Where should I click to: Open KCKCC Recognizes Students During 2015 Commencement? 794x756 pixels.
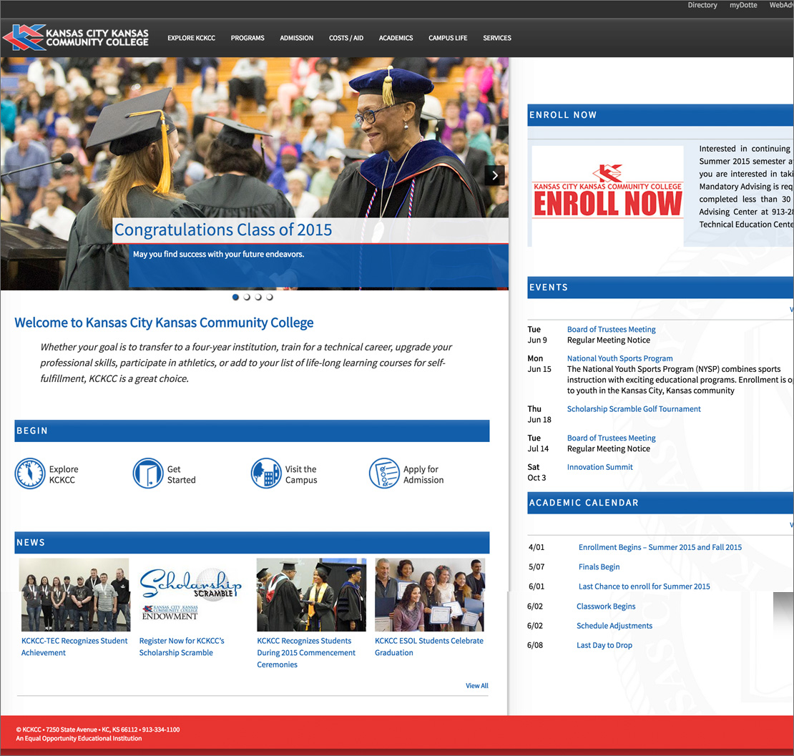click(306, 653)
